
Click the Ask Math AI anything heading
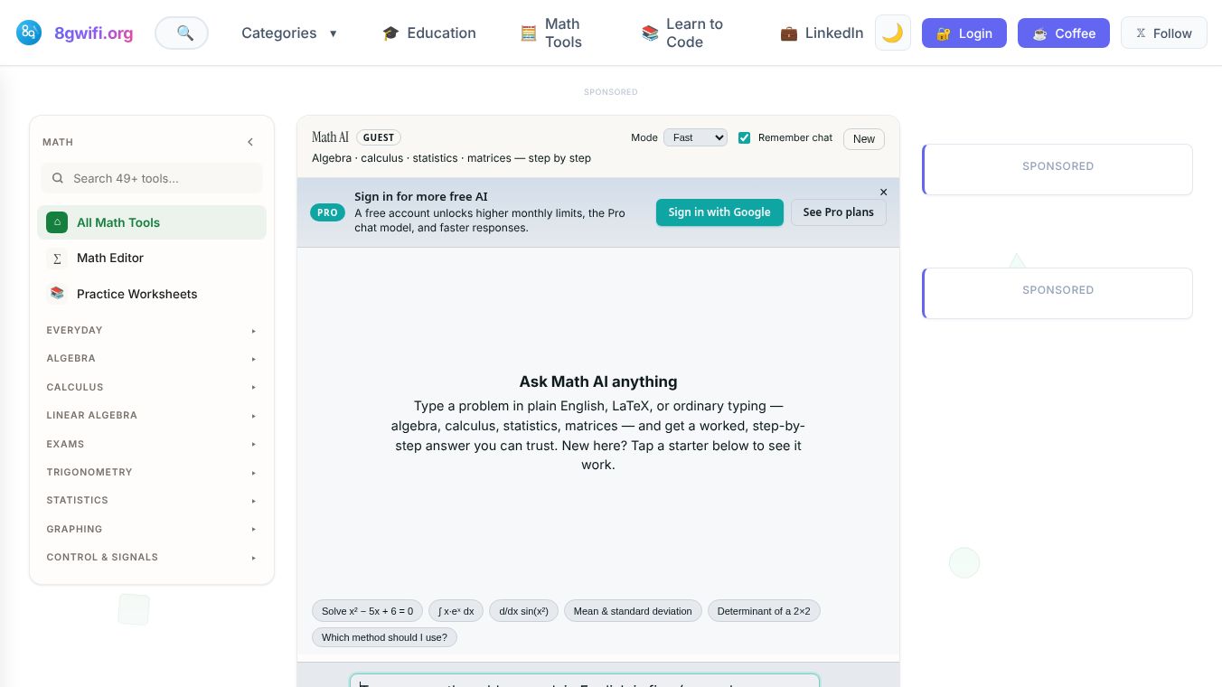click(598, 381)
